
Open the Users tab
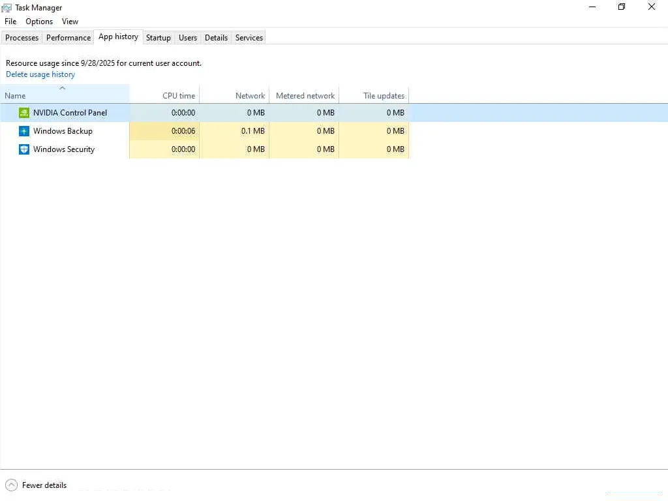(x=188, y=37)
